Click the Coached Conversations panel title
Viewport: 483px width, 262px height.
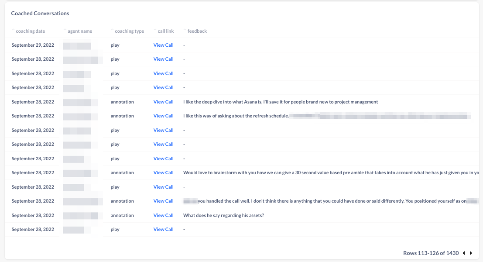[x=40, y=14]
